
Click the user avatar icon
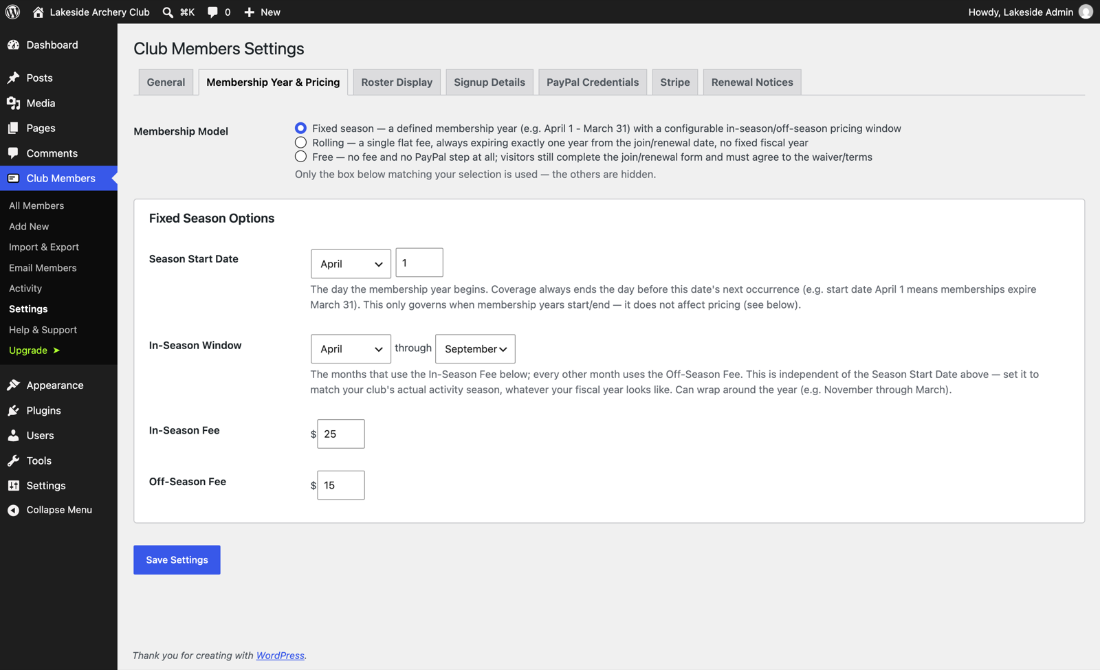(x=1086, y=12)
